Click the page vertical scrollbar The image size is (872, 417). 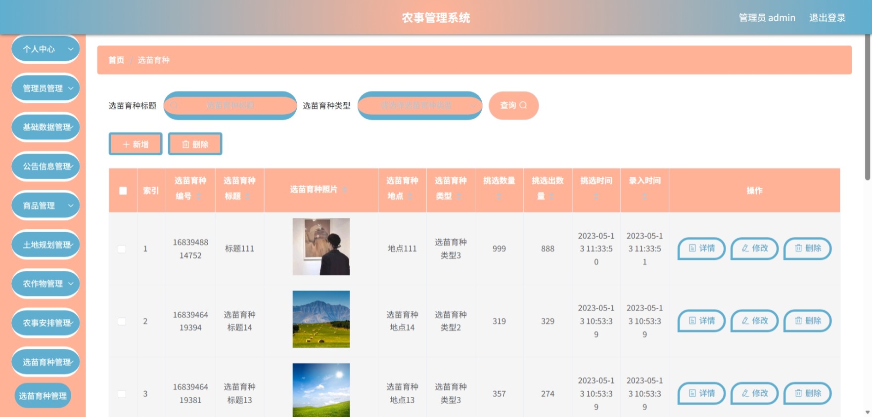coord(868,106)
